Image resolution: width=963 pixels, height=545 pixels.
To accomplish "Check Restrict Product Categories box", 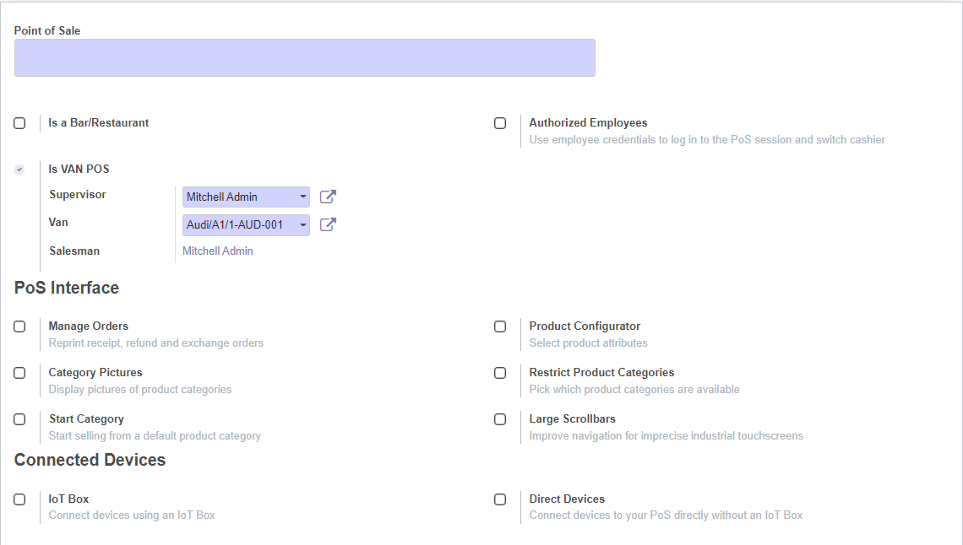I will coord(500,373).
